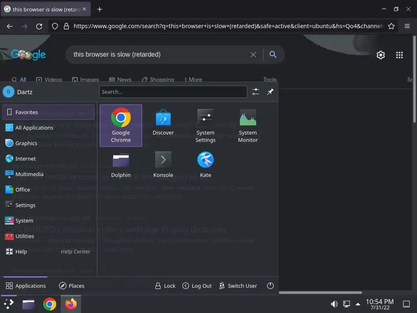Expand the More search options
Image resolution: width=417 pixels, height=313 pixels.
(193, 79)
